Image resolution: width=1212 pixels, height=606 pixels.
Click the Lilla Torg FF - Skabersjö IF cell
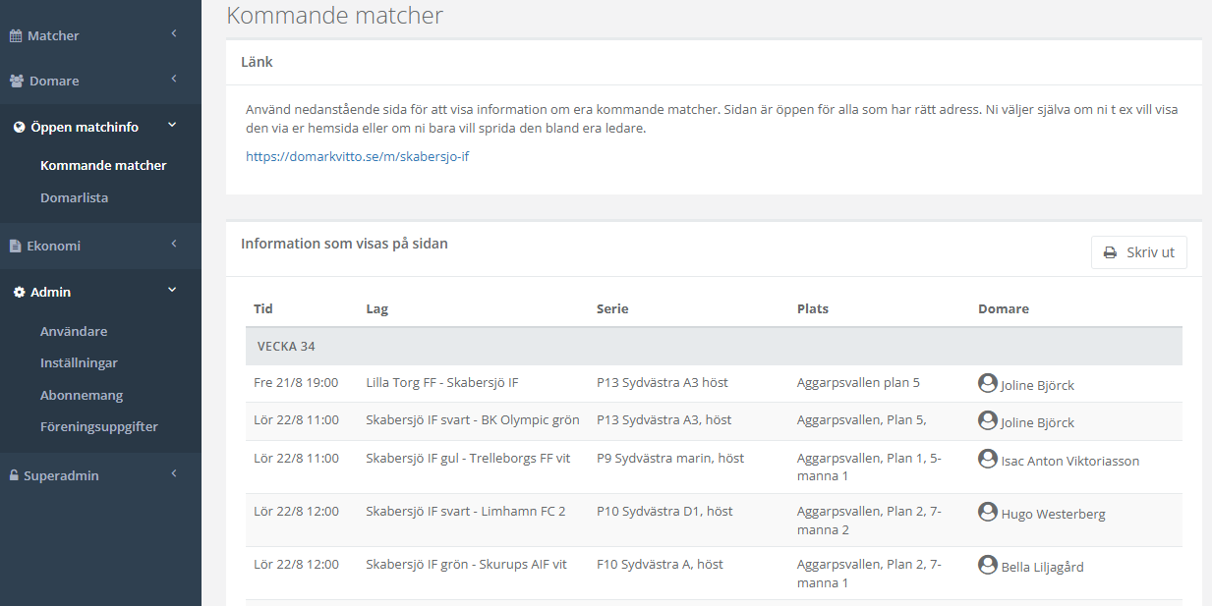(x=442, y=382)
